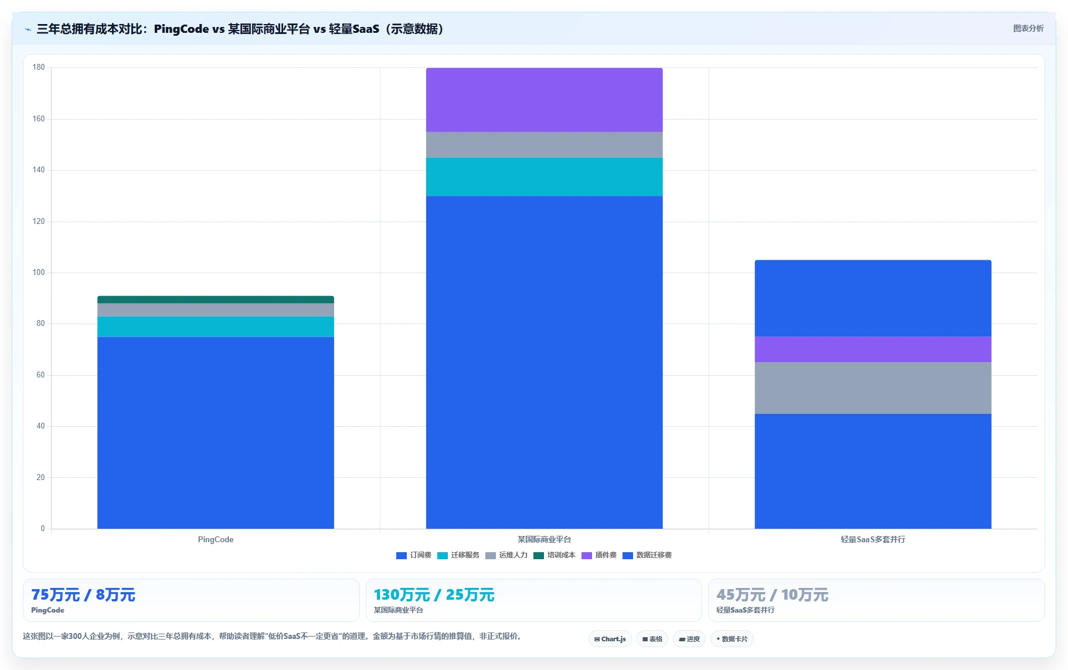Image resolution: width=1068 pixels, height=670 pixels.
Task: Select the blue subscription segment of PingCode bar
Action: [x=216, y=433]
